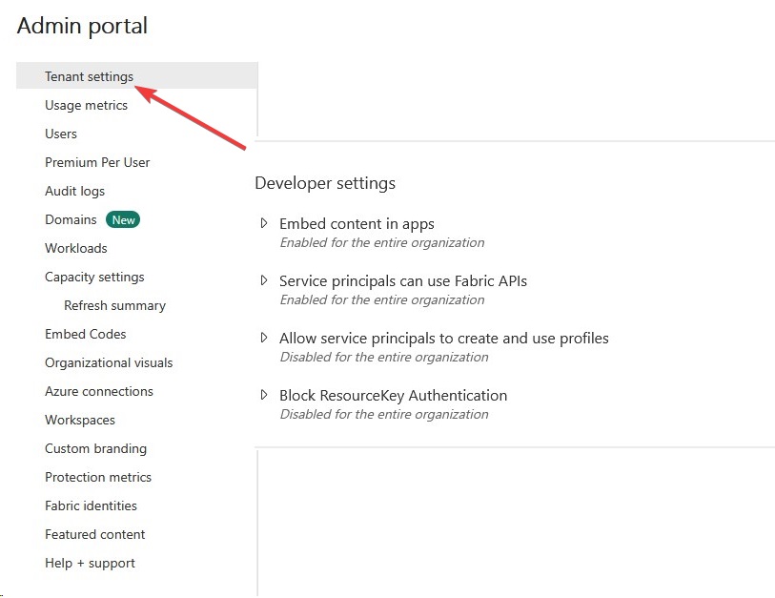Expand Embed content in apps setting
The height and width of the screenshot is (598, 775).
265,224
